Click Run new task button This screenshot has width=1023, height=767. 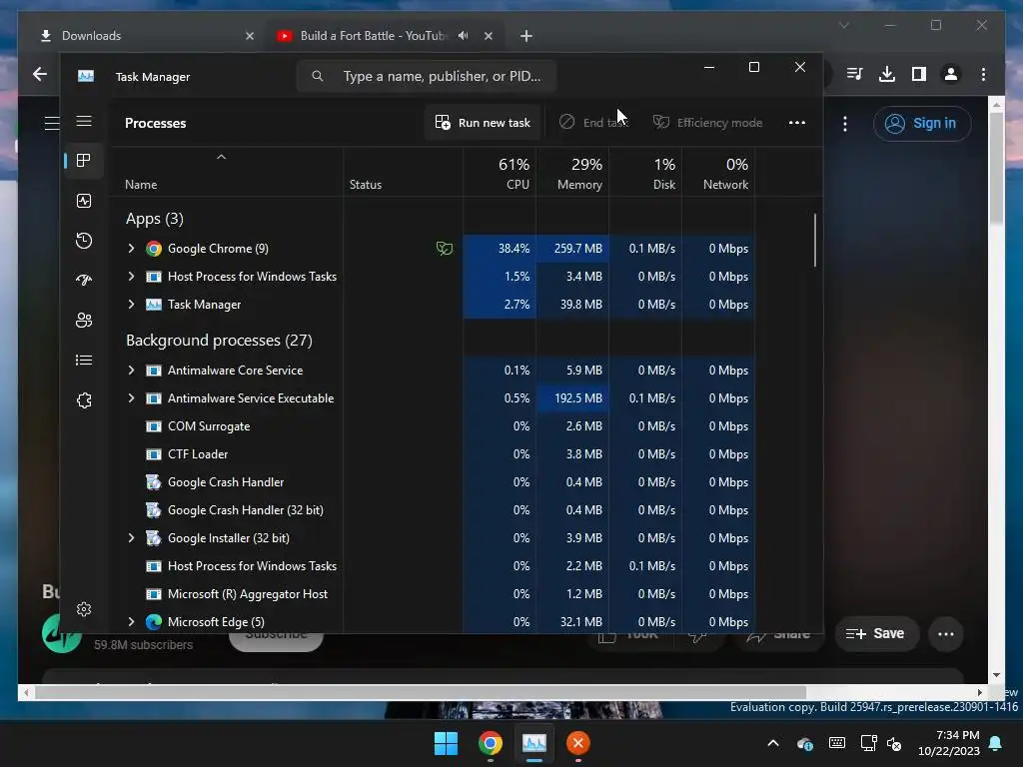(x=483, y=123)
